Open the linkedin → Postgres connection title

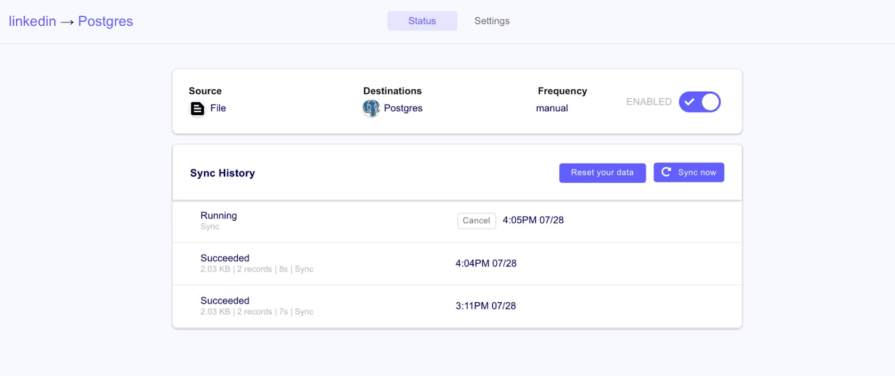tap(71, 21)
